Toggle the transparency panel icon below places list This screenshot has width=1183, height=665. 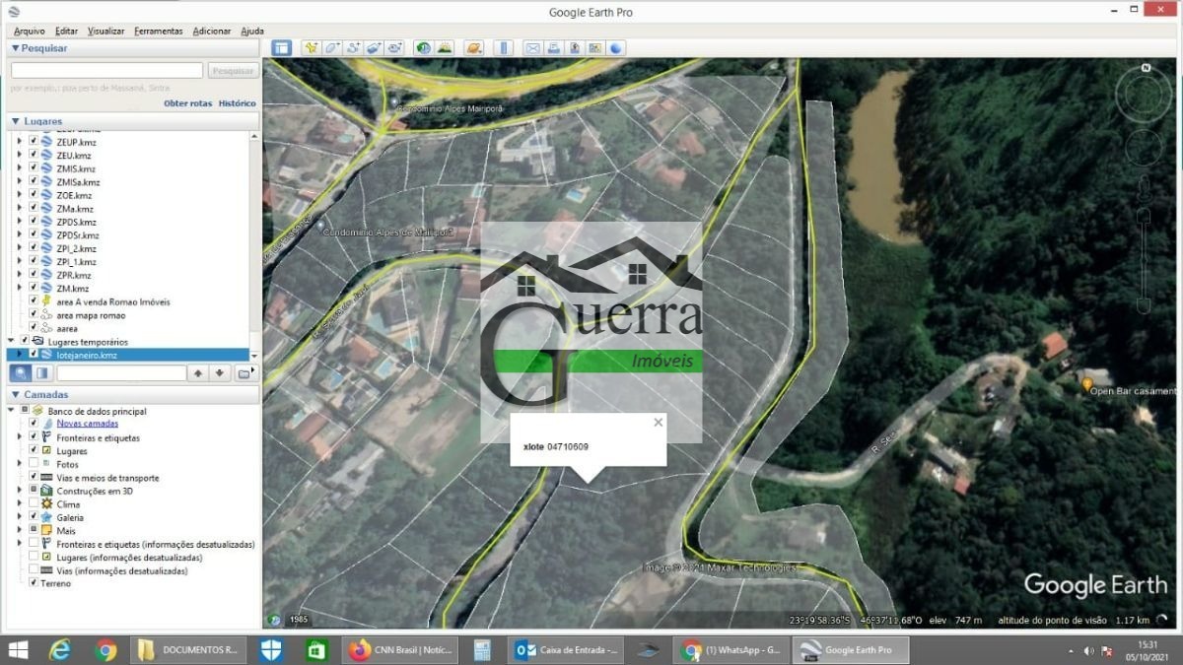(42, 372)
